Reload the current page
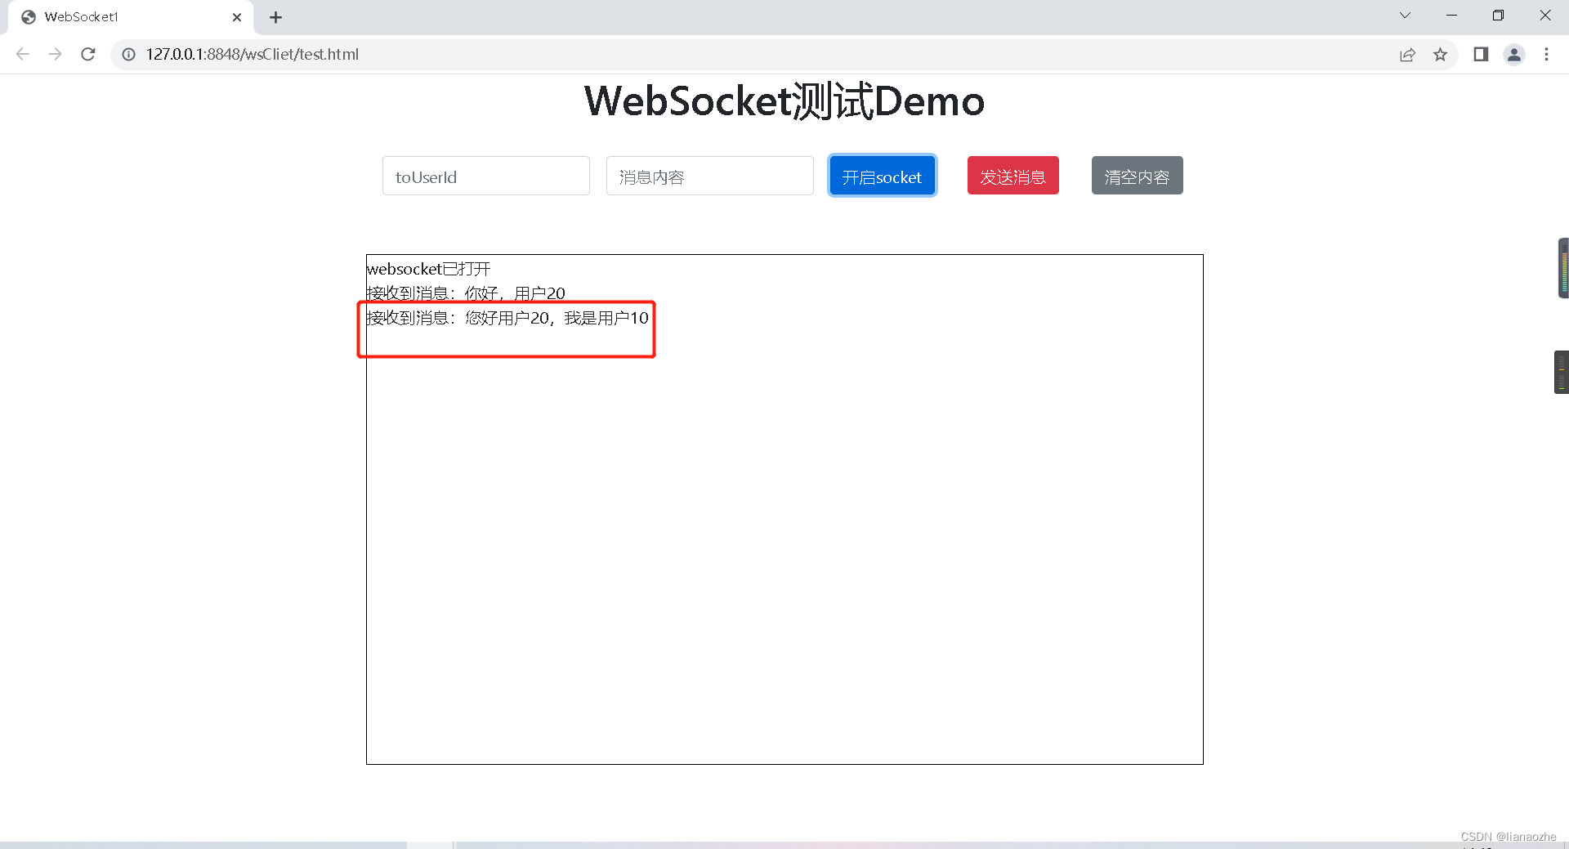Screen dimensions: 1569x849 pos(87,54)
